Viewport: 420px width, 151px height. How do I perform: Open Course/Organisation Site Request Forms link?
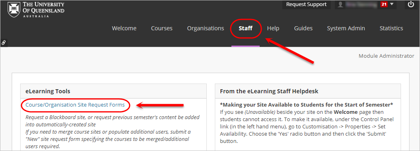point(75,105)
